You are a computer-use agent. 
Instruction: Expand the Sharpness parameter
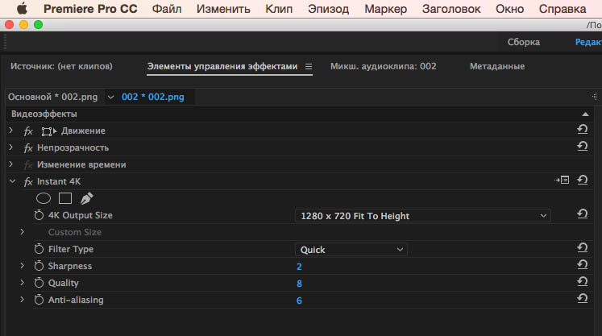tap(23, 266)
